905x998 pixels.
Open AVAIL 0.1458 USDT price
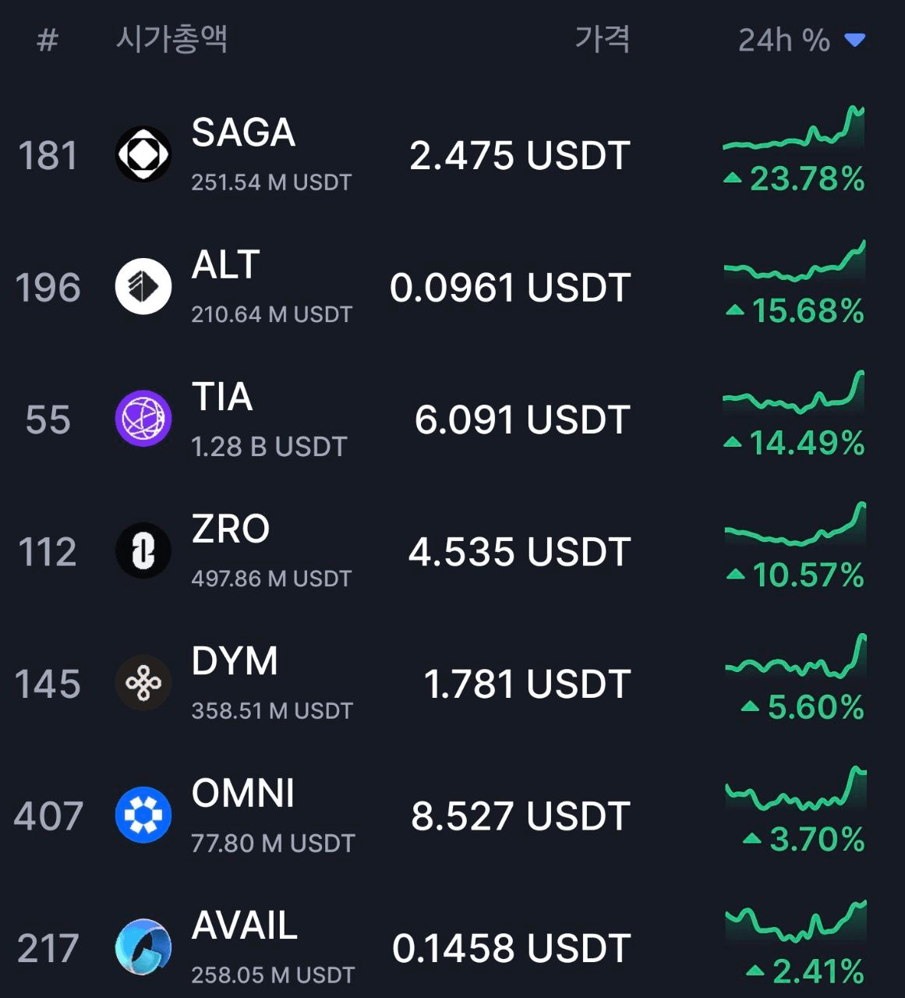point(511,948)
